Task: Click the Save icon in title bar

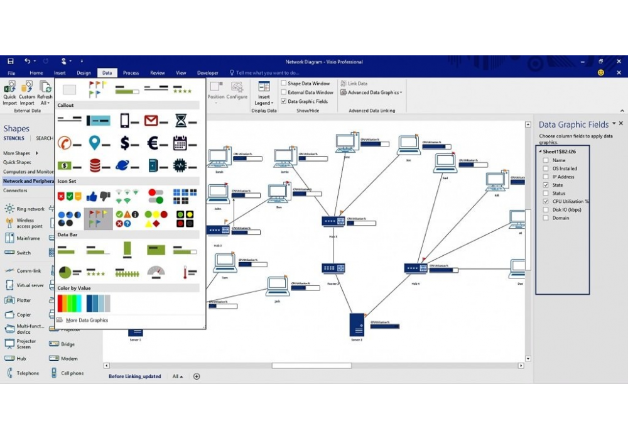Action: [x=11, y=61]
